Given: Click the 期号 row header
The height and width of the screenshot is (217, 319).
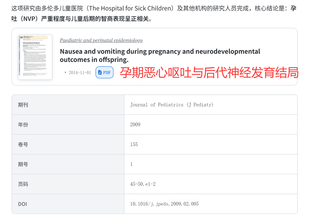Looking at the screenshot, I should [23, 164].
